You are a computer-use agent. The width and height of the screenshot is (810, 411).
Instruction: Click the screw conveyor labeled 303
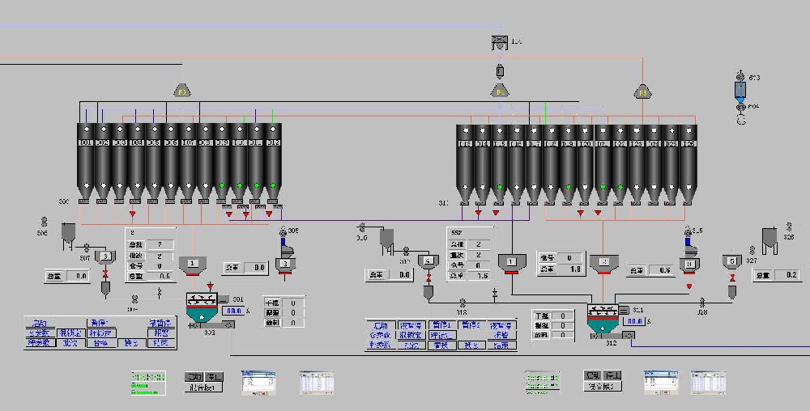202,325
